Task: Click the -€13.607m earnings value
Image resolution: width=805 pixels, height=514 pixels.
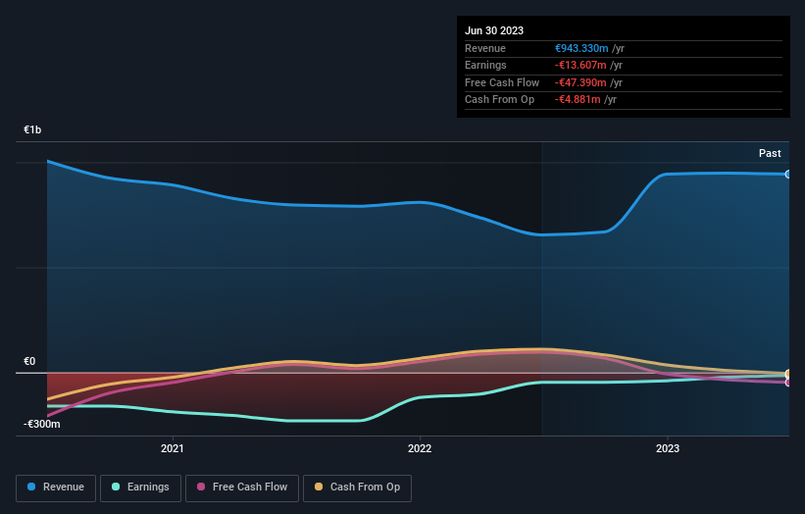Action: (580, 65)
